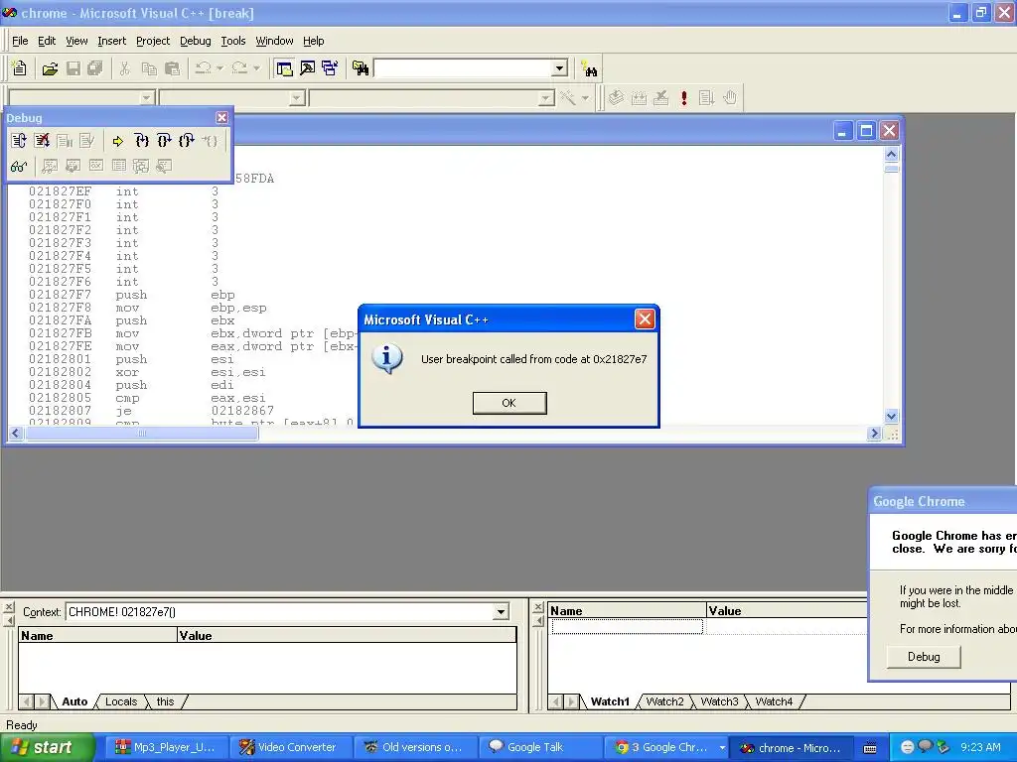Image resolution: width=1017 pixels, height=762 pixels.
Task: Click the New Text File toolbar icon
Action: [x=20, y=68]
